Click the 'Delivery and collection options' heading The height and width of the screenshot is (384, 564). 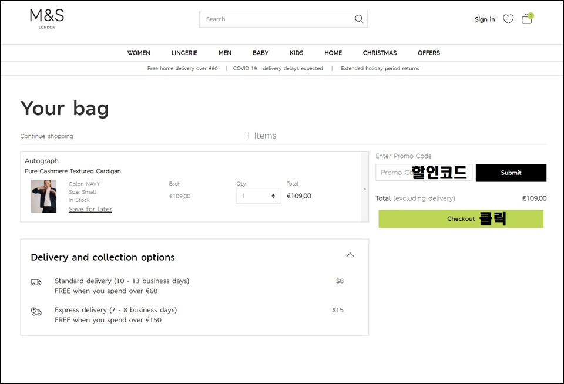(x=103, y=257)
